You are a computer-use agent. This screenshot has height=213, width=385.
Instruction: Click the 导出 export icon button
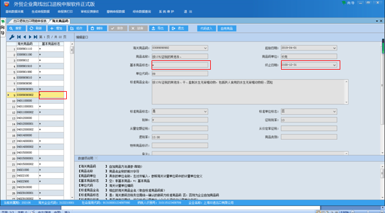tap(159, 28)
